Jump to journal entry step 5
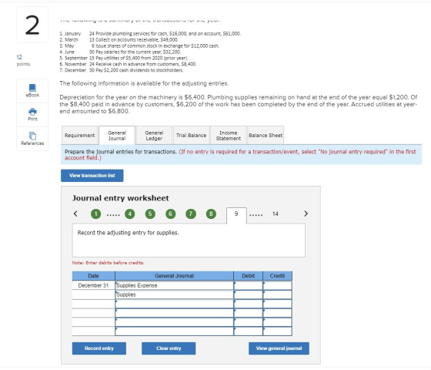Viewport: 431px width, 370px height. pos(150,214)
